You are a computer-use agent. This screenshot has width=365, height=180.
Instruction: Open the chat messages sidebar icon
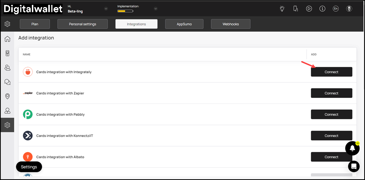pyautogui.click(x=7, y=82)
